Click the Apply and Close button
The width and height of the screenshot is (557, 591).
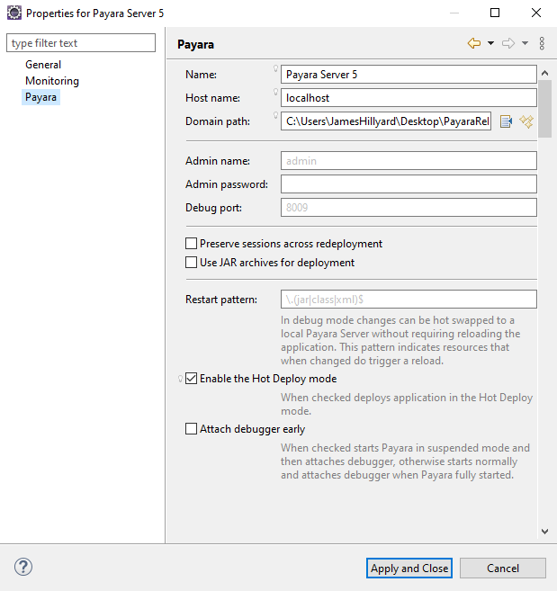(409, 568)
